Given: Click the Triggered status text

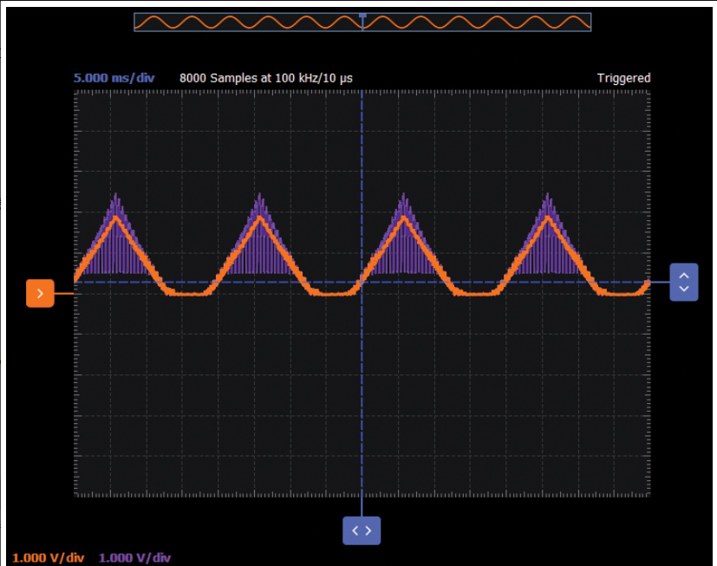Looking at the screenshot, I should click(623, 78).
